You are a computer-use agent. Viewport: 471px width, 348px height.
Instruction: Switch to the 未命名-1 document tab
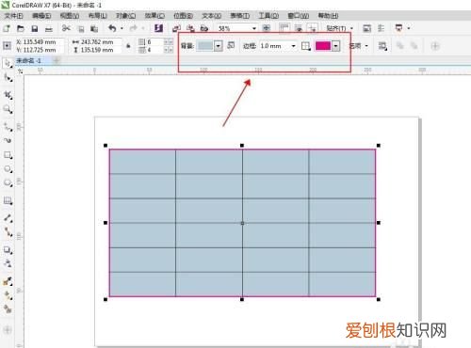pos(29,60)
